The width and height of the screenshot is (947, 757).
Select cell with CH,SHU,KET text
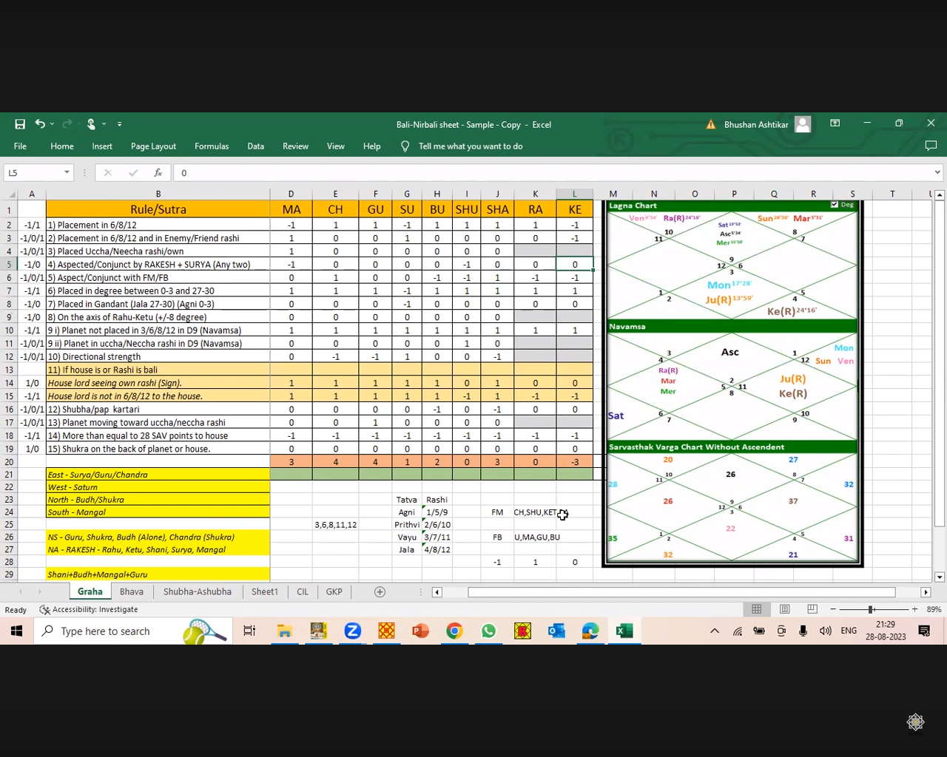(x=535, y=512)
